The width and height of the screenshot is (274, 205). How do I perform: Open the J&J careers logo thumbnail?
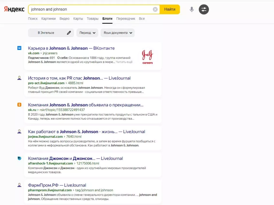(x=147, y=57)
